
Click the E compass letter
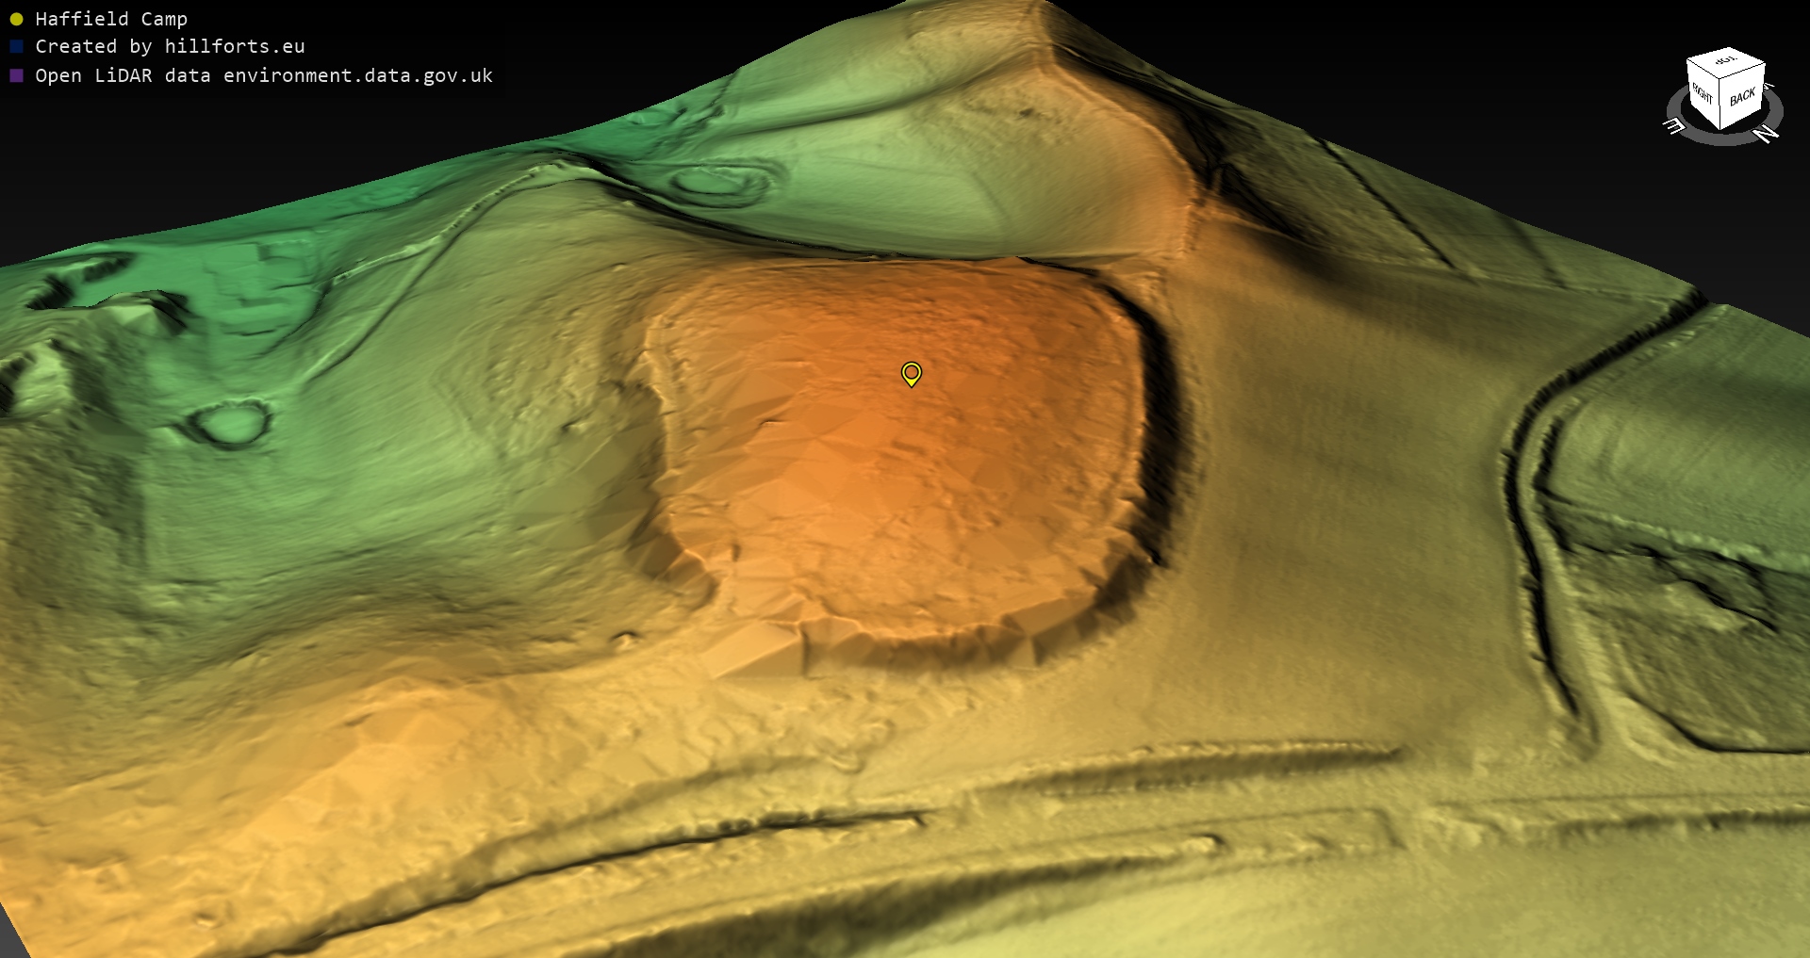coord(1674,125)
